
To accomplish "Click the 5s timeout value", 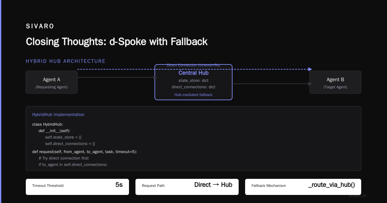I will [x=119, y=185].
